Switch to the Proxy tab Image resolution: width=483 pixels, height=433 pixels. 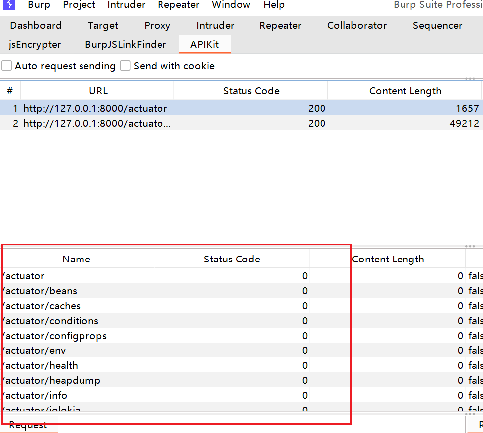[x=157, y=25]
